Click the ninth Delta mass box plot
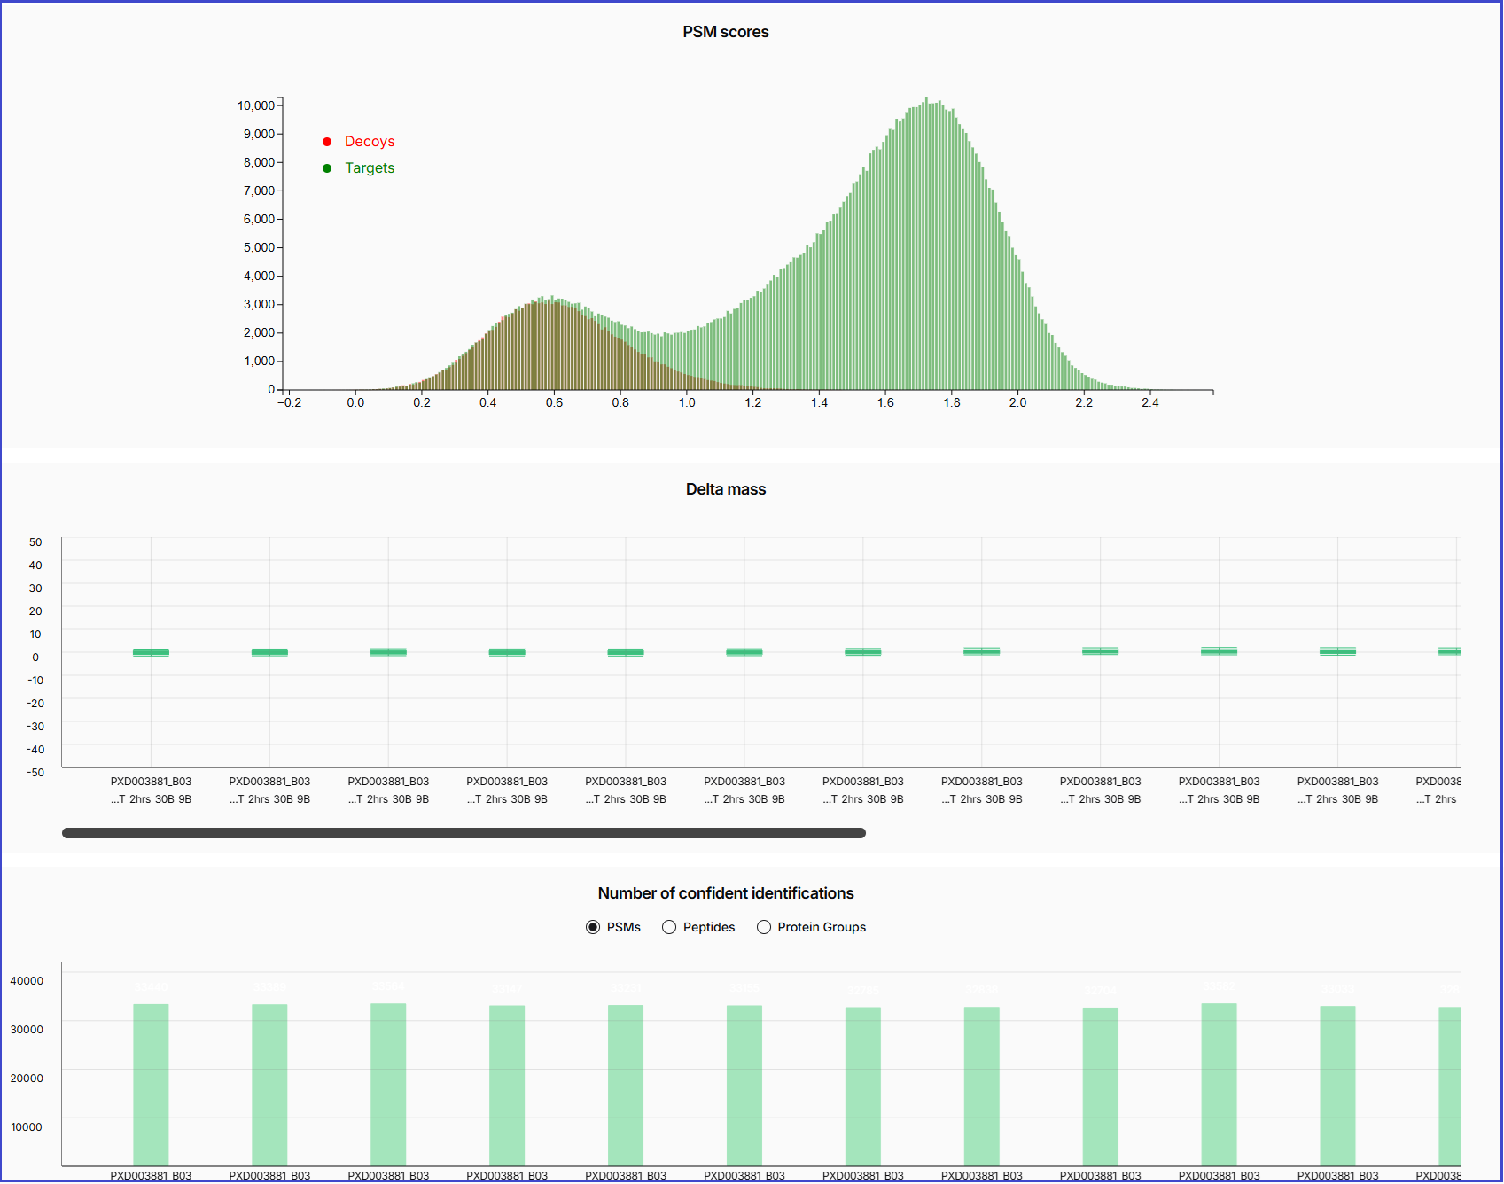Screen dimensions: 1504x1184 pos(1100,652)
